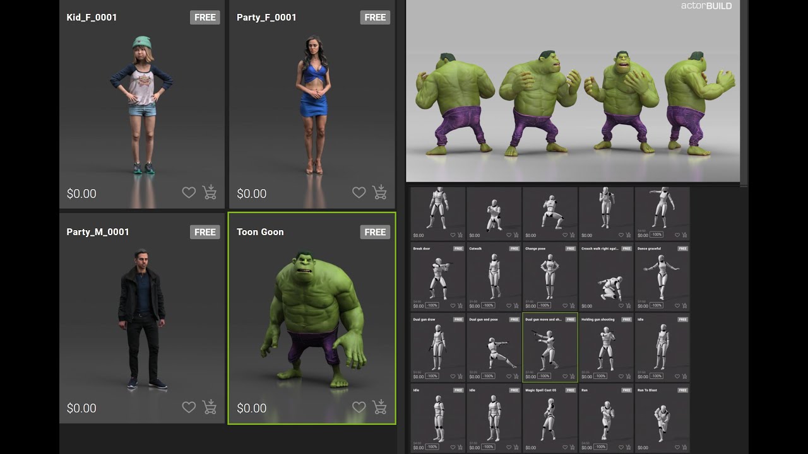Click FREE badge on Dance graceful card

[683, 248]
